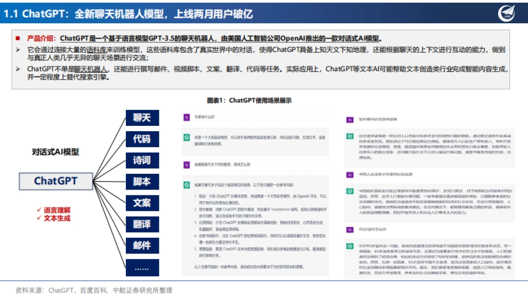Screen dimensions: 528x297
Task: Click the AVIC paper-plane logo top right
Action: (x=505, y=12)
